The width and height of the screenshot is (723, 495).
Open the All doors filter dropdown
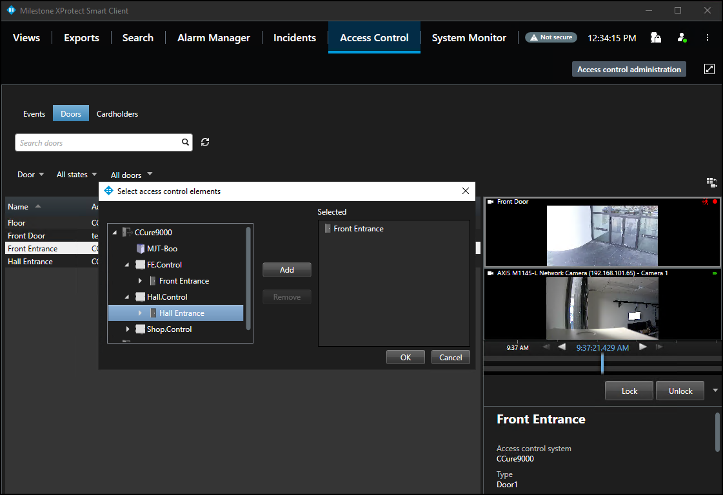click(x=132, y=175)
